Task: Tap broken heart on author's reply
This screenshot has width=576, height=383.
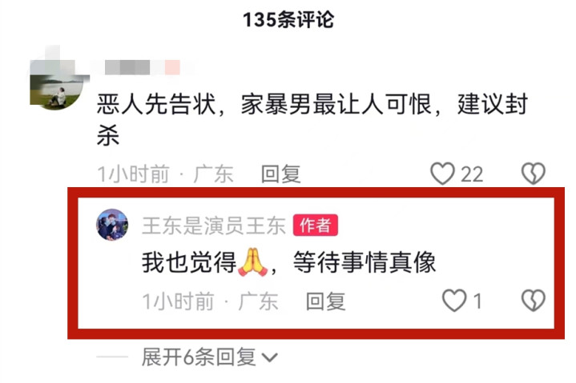Action: pyautogui.click(x=534, y=301)
